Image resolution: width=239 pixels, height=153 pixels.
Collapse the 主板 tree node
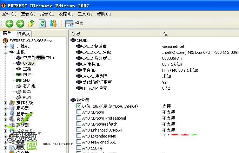point(5,52)
